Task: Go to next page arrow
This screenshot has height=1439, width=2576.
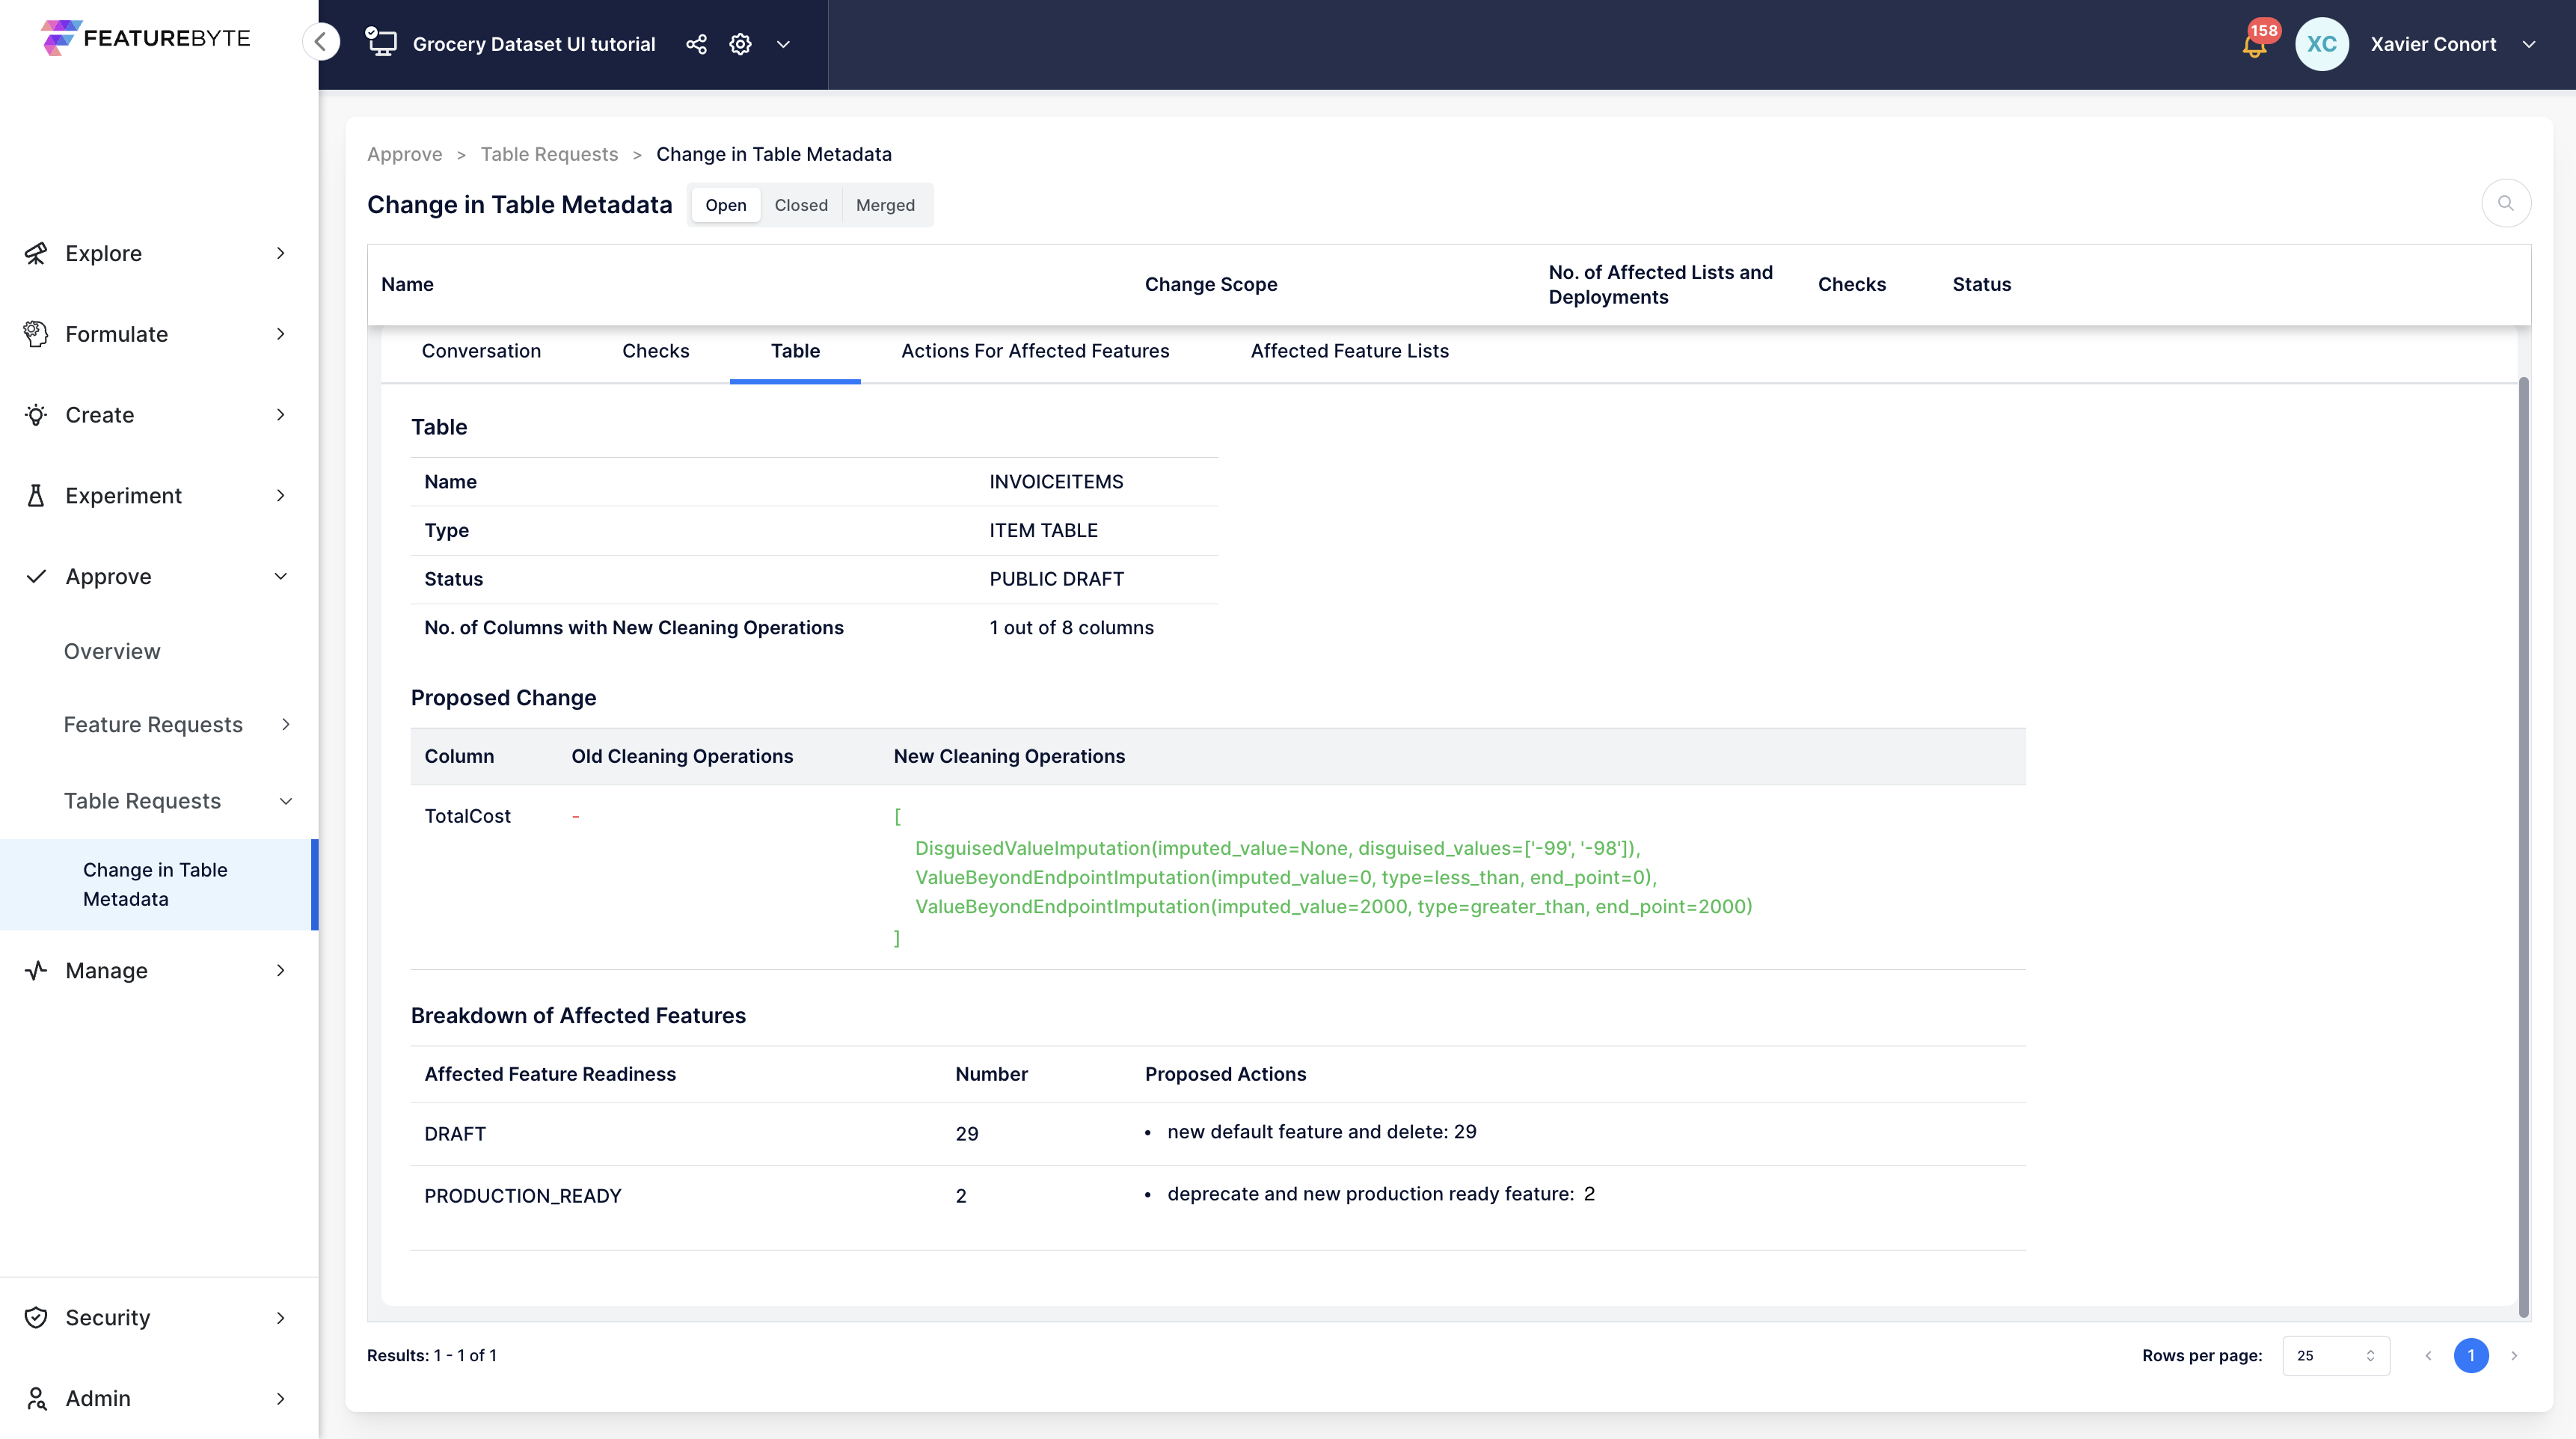Action: click(2514, 1355)
